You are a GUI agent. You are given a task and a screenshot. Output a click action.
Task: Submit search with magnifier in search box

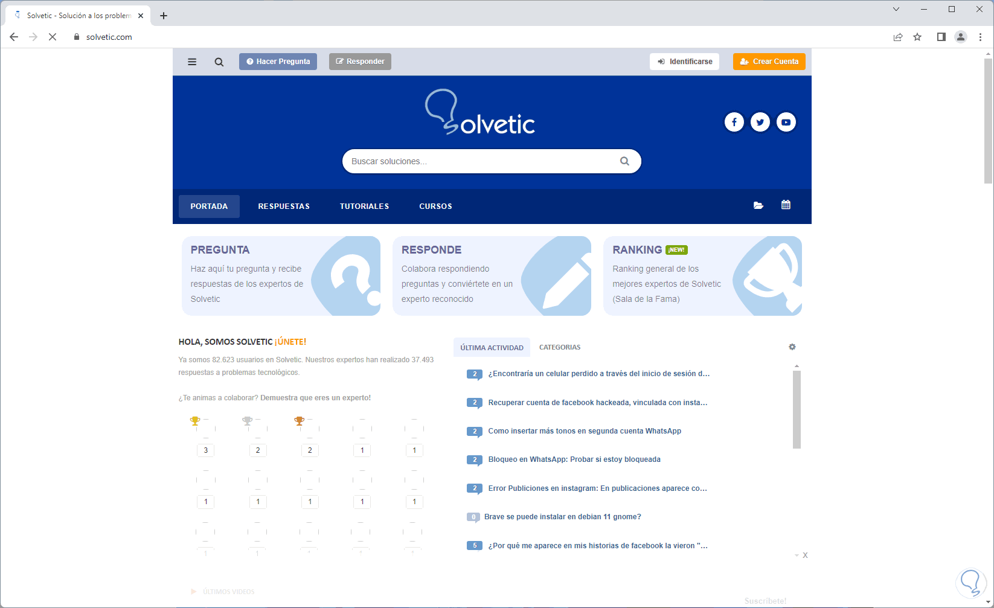(x=624, y=161)
